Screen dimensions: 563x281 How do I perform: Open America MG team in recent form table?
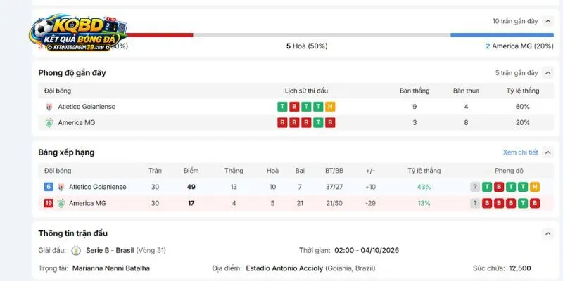coord(77,122)
